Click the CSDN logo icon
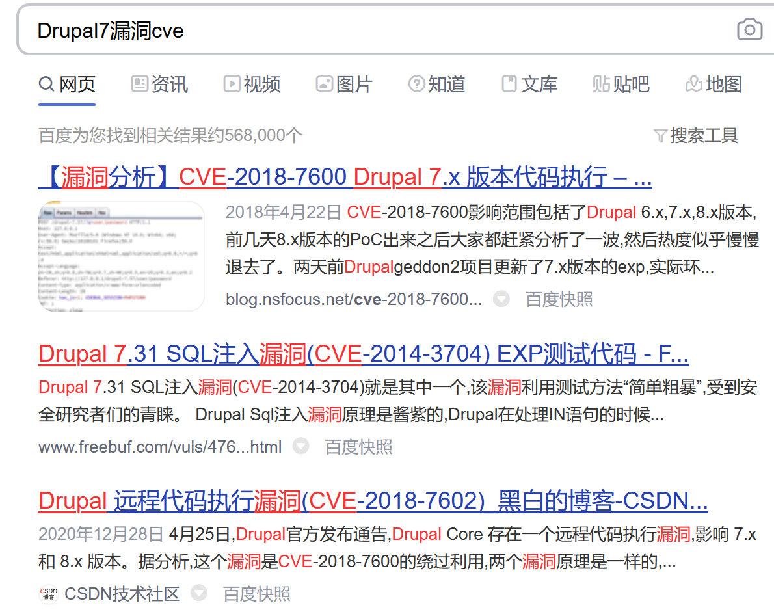Image resolution: width=774 pixels, height=614 pixels. tap(48, 594)
